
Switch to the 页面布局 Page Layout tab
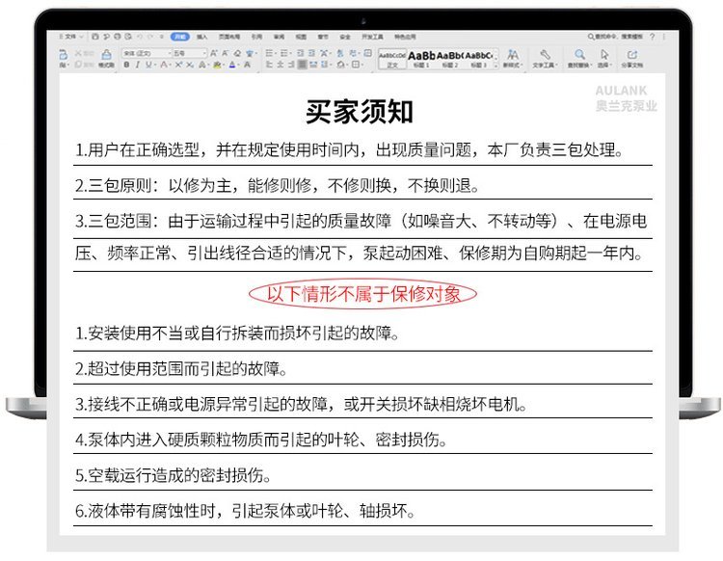pyautogui.click(x=227, y=36)
